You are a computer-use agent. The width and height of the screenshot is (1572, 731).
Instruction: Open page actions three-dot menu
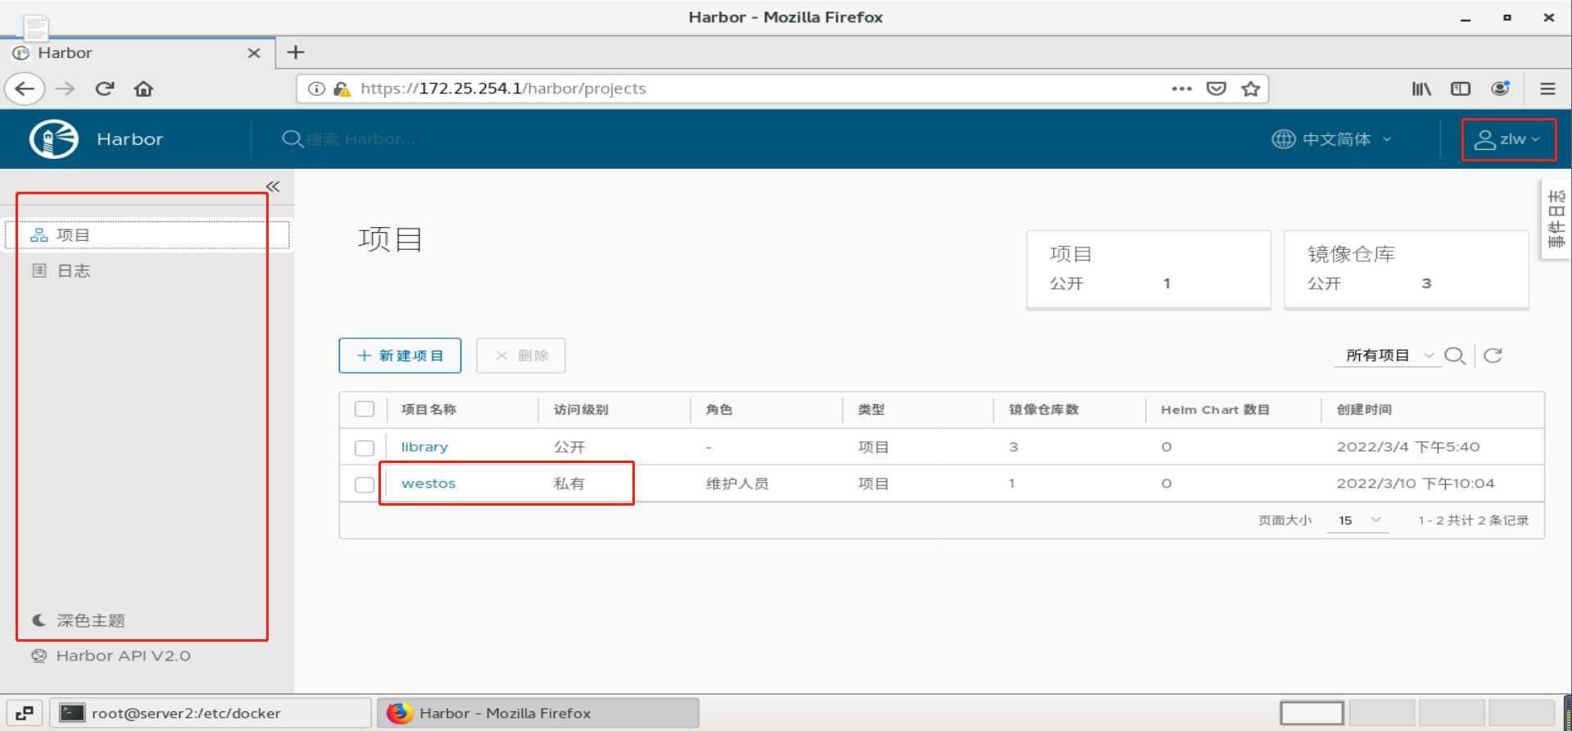1181,89
